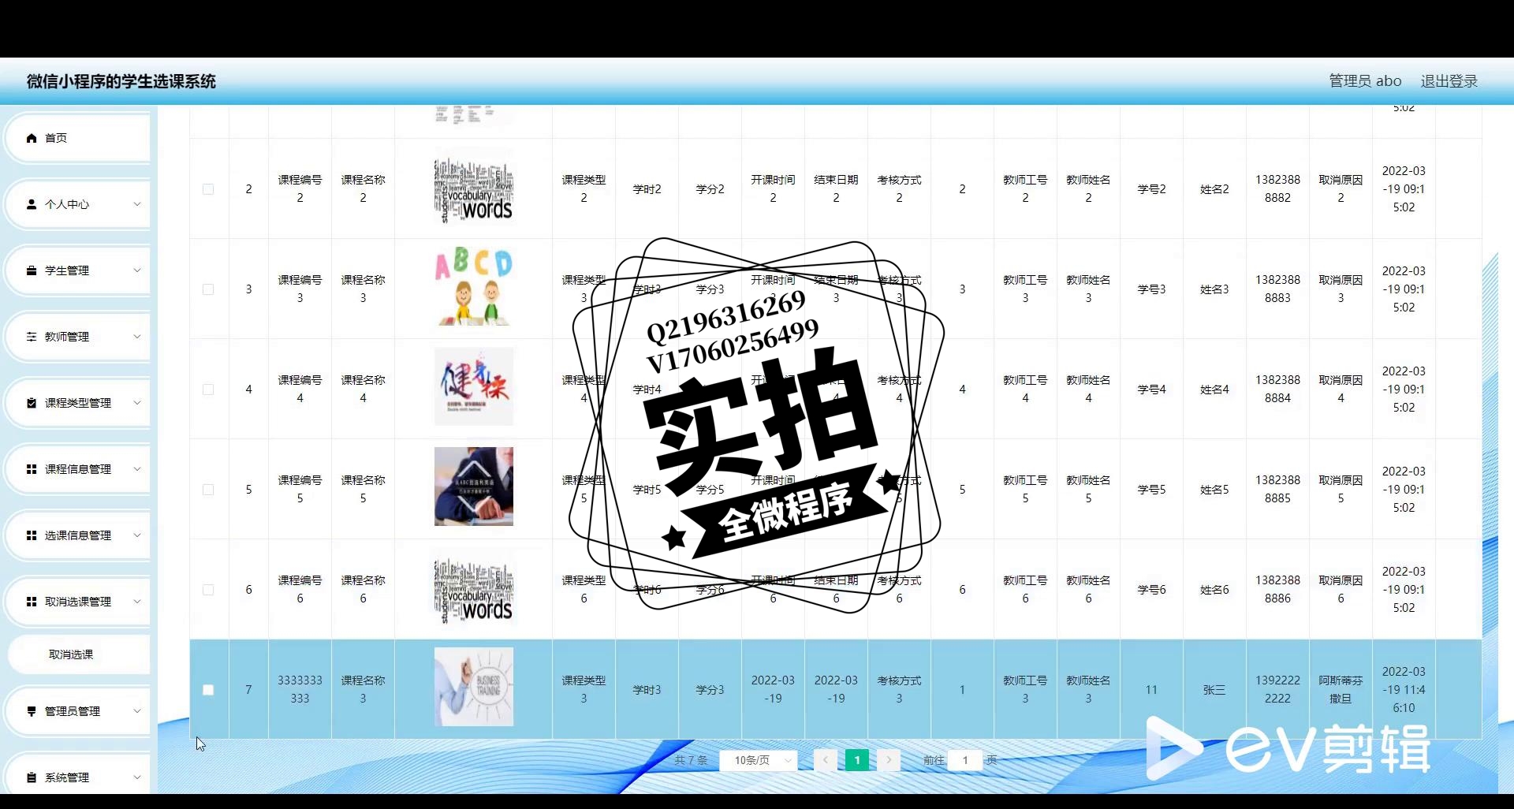Image resolution: width=1514 pixels, height=809 pixels.
Task: Expand the 教师管理 chevron
Action: pyautogui.click(x=136, y=337)
